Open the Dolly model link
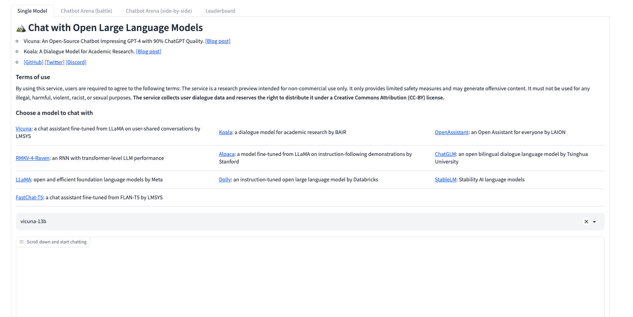Image resolution: width=633 pixels, height=317 pixels. 225,179
